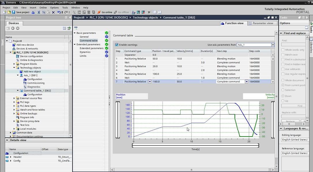Image resolution: width=313 pixels, height=172 pixels.
Task: Expand the PLC tags tree node
Action: point(14,102)
